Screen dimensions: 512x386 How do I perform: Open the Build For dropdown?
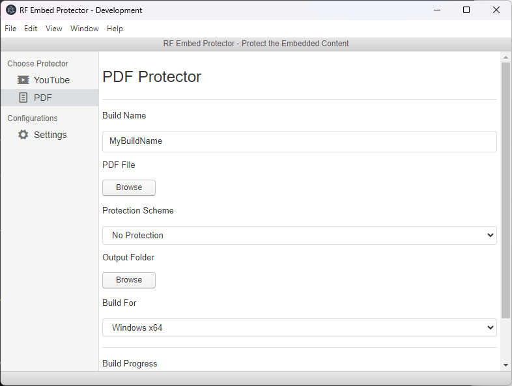[x=300, y=327]
